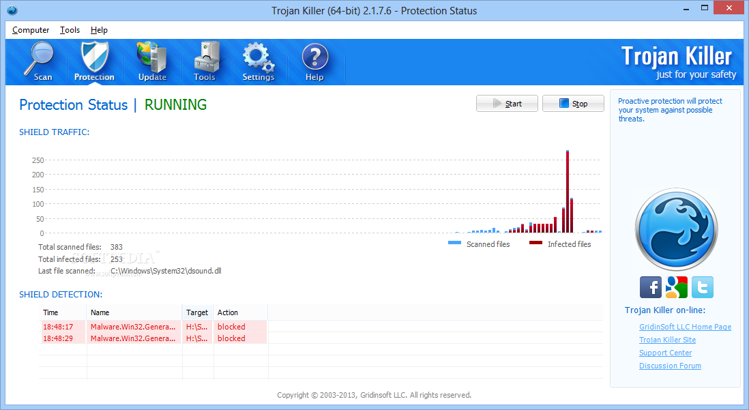The image size is (749, 410).
Task: Click the Action column header
Action: [x=240, y=312]
